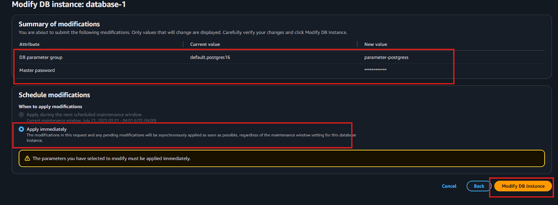Click the masked master password new value
The width and height of the screenshot is (558, 205).
point(375,70)
